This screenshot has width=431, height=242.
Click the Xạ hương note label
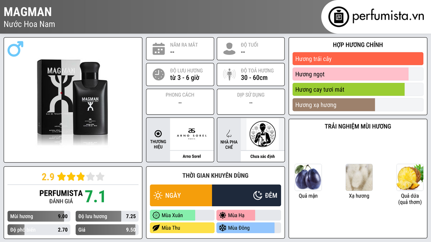click(359, 196)
